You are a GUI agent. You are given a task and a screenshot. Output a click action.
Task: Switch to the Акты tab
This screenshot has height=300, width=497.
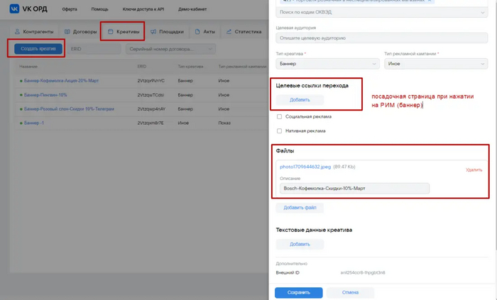point(204,32)
